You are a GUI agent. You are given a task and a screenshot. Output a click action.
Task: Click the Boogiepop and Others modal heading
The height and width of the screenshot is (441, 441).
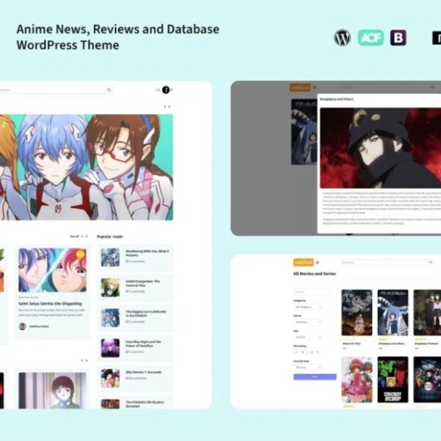337,99
